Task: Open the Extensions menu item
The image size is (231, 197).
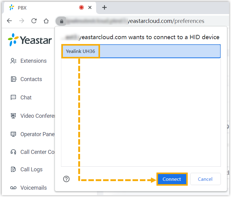Action: coord(33,61)
